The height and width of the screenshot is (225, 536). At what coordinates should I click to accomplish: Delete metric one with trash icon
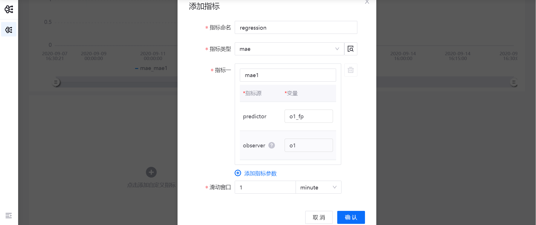[x=351, y=70]
